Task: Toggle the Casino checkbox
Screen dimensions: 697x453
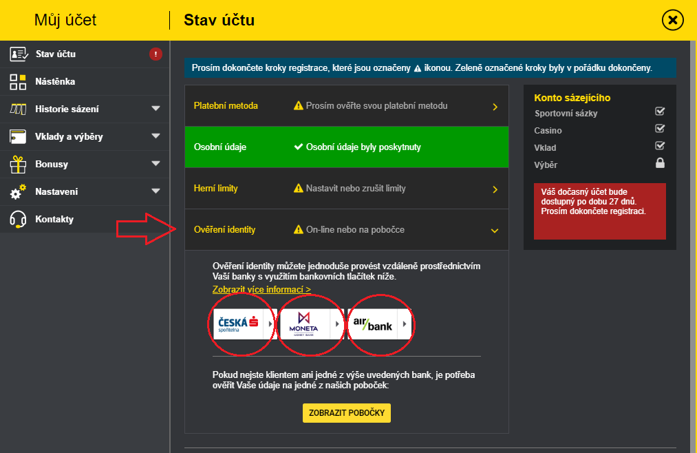Action: [x=660, y=129]
